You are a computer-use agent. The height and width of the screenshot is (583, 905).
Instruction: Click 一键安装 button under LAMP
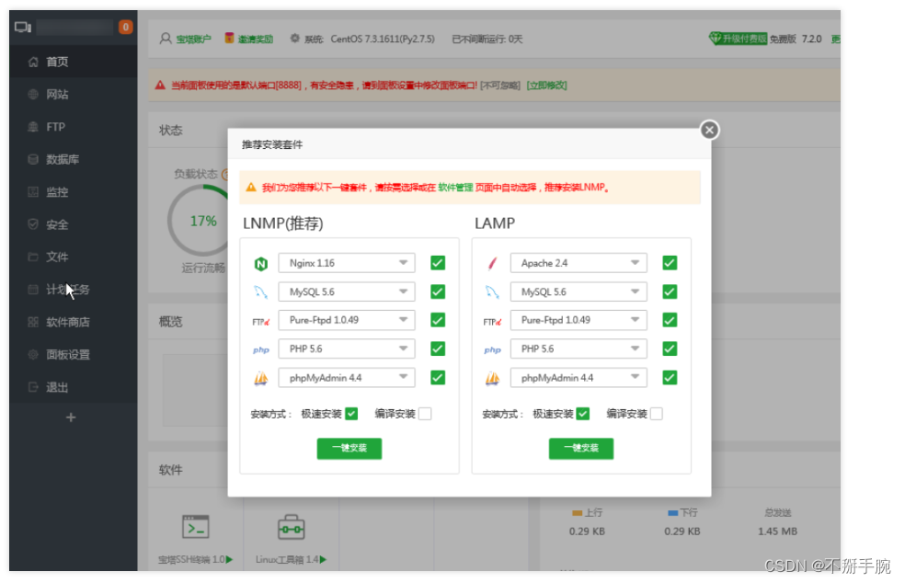[581, 449]
